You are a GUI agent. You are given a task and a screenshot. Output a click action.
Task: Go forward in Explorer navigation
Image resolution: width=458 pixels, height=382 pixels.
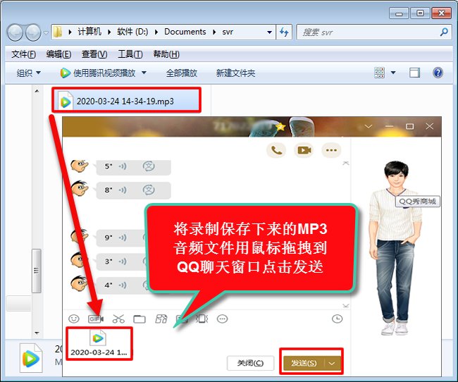(33, 32)
